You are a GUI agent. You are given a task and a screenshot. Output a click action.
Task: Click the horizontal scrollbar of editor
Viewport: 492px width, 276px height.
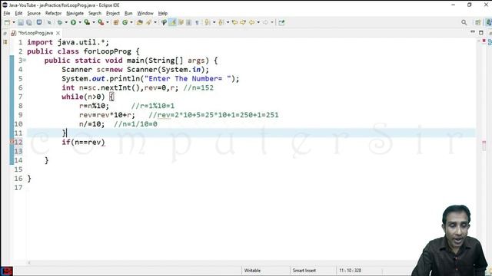pyautogui.click(x=251, y=262)
